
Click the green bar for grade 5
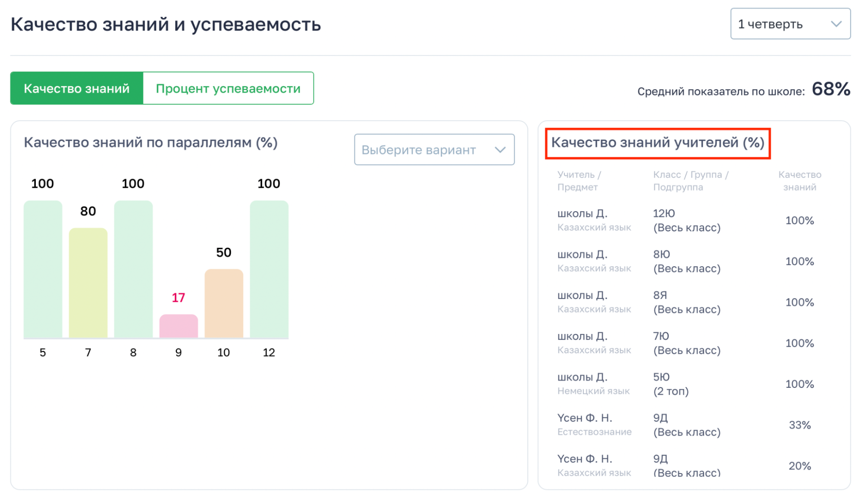[43, 269]
